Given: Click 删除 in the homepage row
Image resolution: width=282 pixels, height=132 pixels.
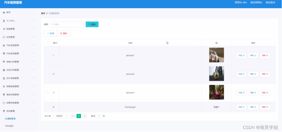Looking at the screenshot, I should pos(265,107).
